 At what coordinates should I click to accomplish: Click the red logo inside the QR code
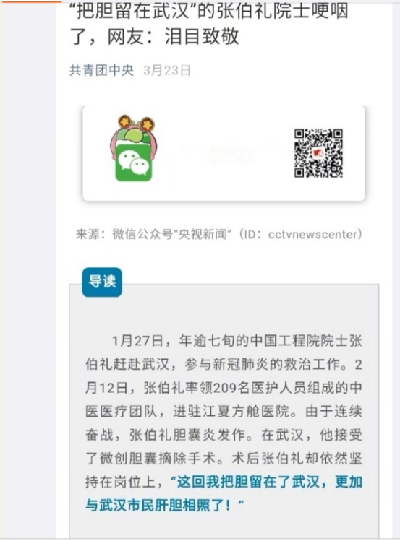318,153
